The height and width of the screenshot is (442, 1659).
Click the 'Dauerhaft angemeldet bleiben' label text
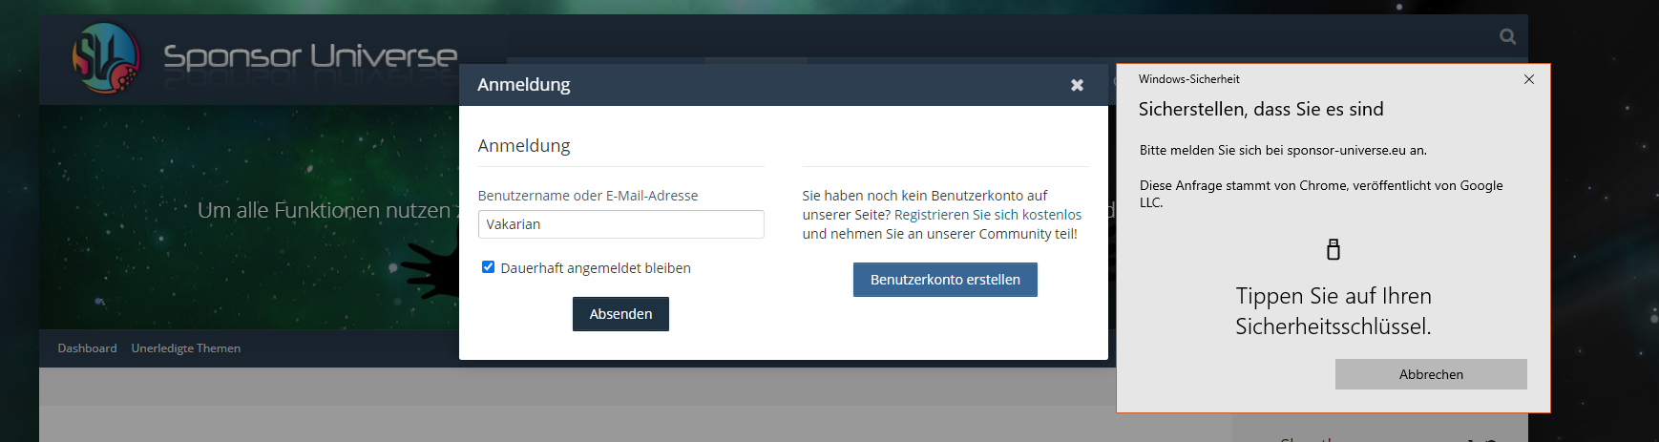pos(595,268)
